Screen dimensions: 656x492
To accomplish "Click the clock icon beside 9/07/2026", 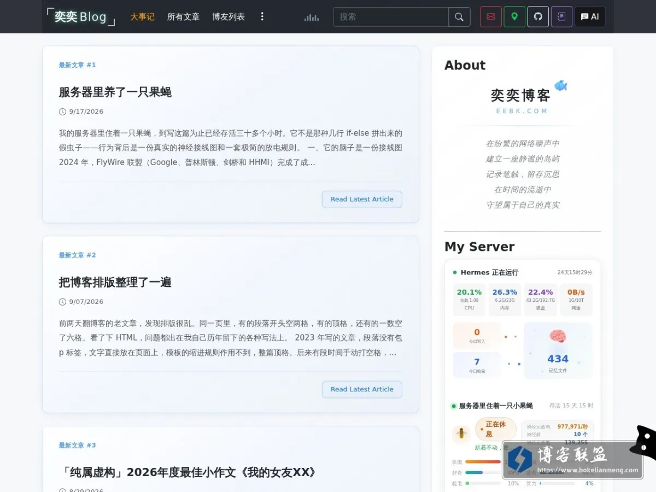I will (x=62, y=302).
